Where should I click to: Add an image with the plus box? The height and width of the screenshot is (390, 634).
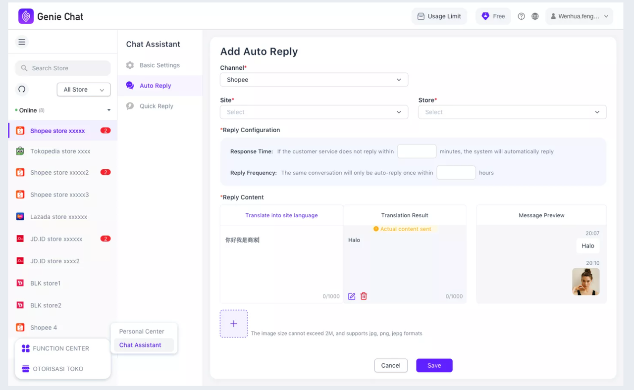coord(234,324)
